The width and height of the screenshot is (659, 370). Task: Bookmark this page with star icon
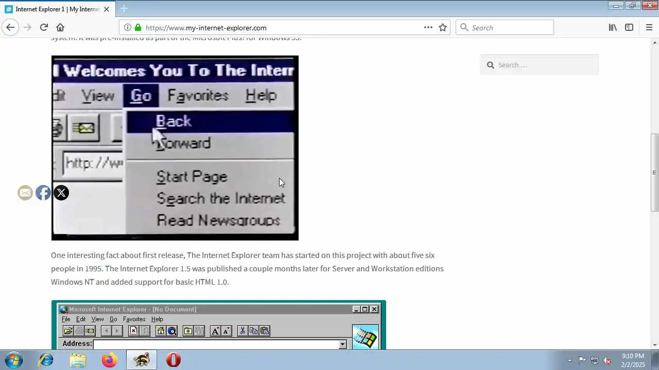coord(443,28)
